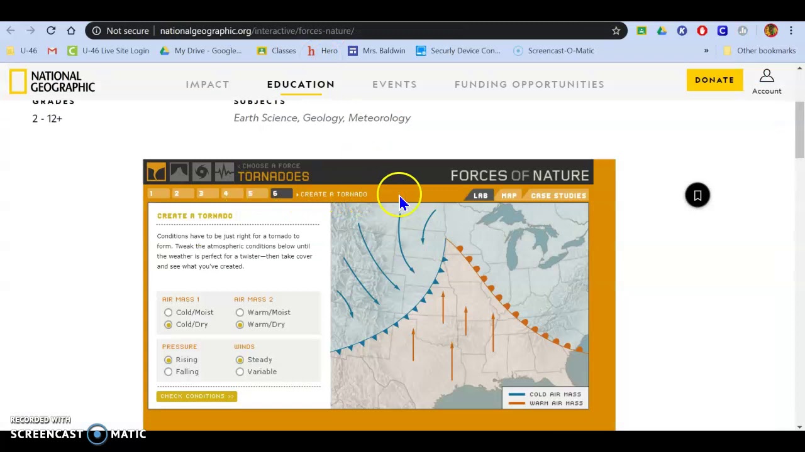Open the red stop-hand AdBlock extension
Image resolution: width=805 pixels, height=452 pixels.
pyautogui.click(x=702, y=31)
